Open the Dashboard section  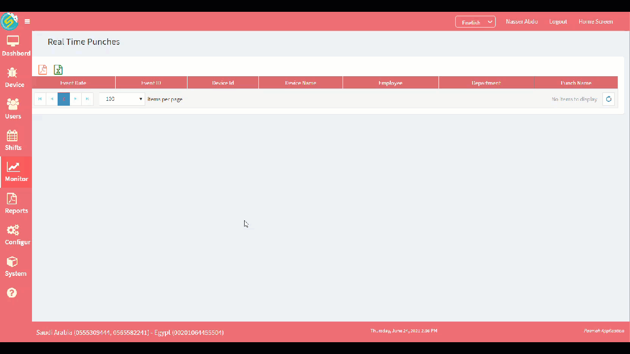[16, 46]
